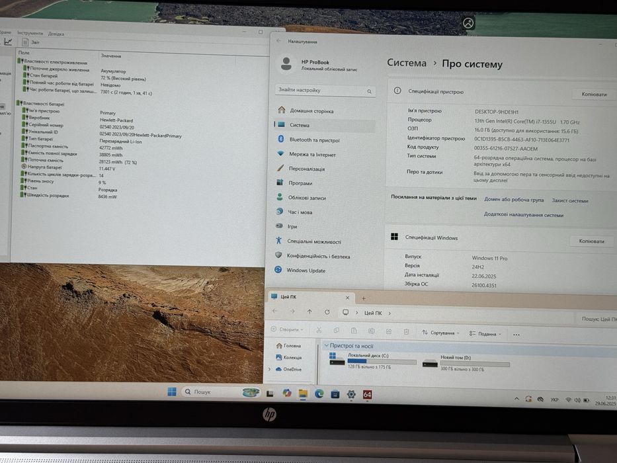
Task: Click Цей ПК in Explorer address bar
Action: 372,313
